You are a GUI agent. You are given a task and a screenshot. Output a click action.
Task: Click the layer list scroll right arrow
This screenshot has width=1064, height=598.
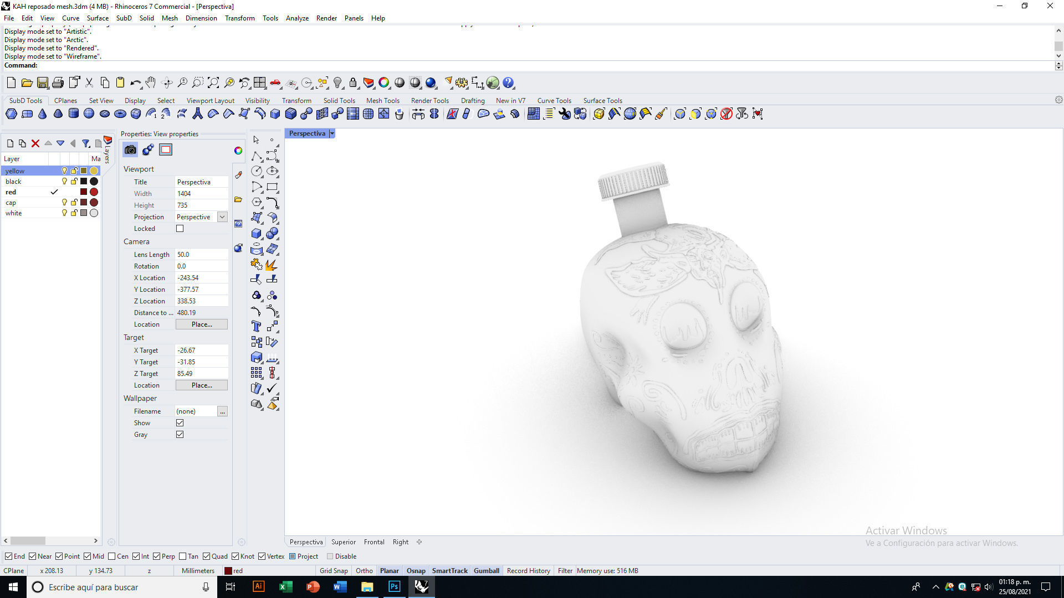[95, 541]
